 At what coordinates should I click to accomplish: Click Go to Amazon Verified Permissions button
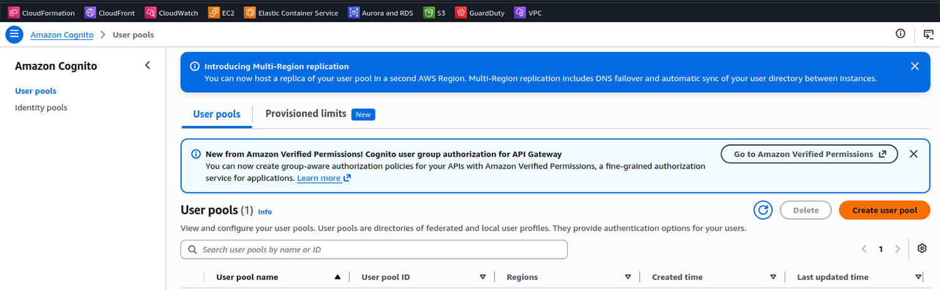pyautogui.click(x=809, y=154)
